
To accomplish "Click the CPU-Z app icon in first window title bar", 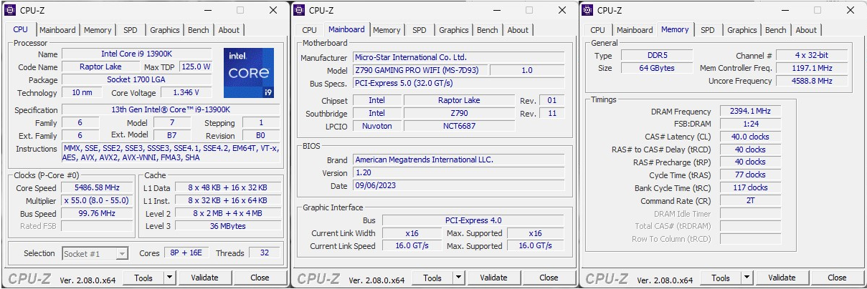I will click(10, 10).
